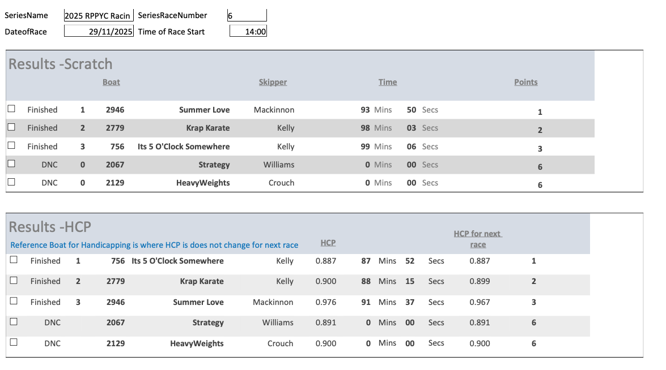Click the Points column header
Viewport: 666px width, 370px height.
pyautogui.click(x=525, y=82)
